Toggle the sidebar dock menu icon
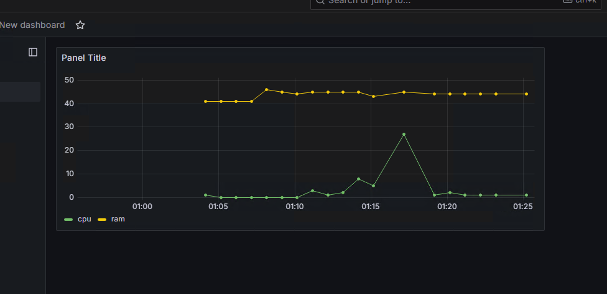The width and height of the screenshot is (607, 294). [33, 52]
